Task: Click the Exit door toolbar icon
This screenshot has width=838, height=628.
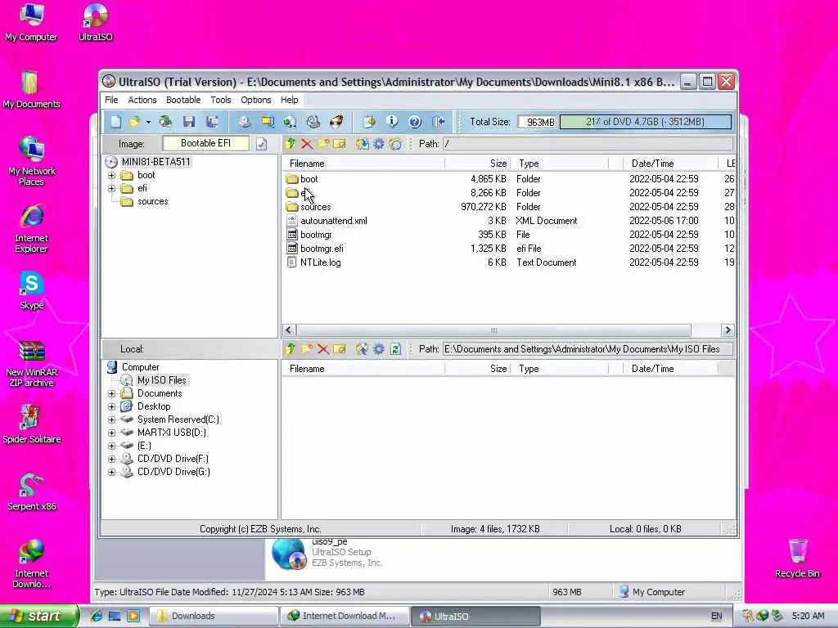Action: (x=439, y=122)
